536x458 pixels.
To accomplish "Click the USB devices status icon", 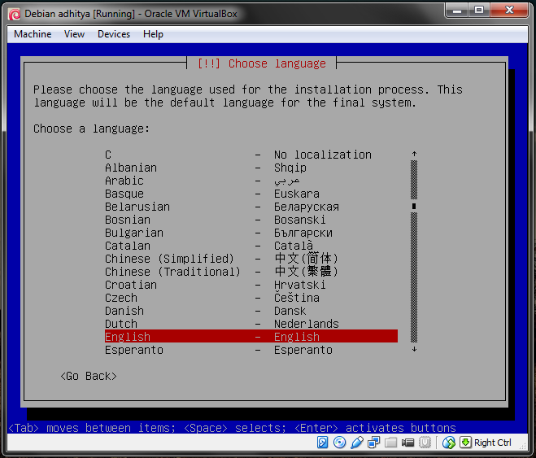I will (356, 443).
